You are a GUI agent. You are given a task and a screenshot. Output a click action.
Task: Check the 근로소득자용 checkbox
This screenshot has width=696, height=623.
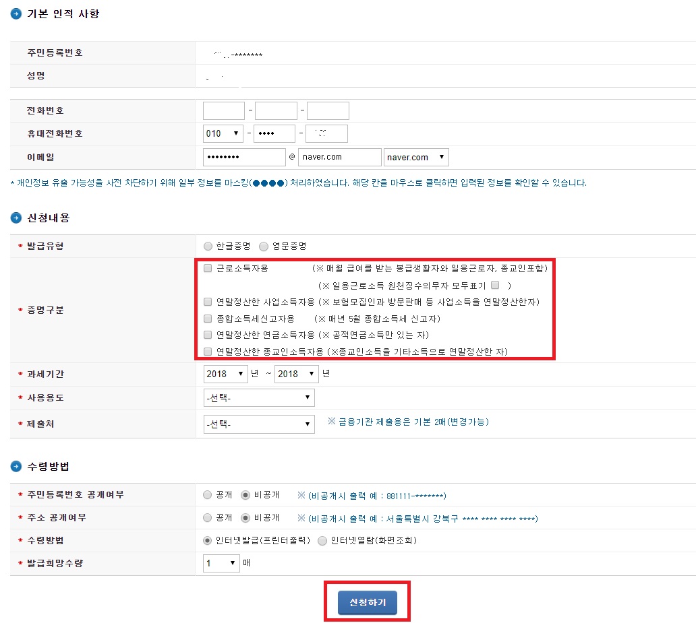[207, 268]
